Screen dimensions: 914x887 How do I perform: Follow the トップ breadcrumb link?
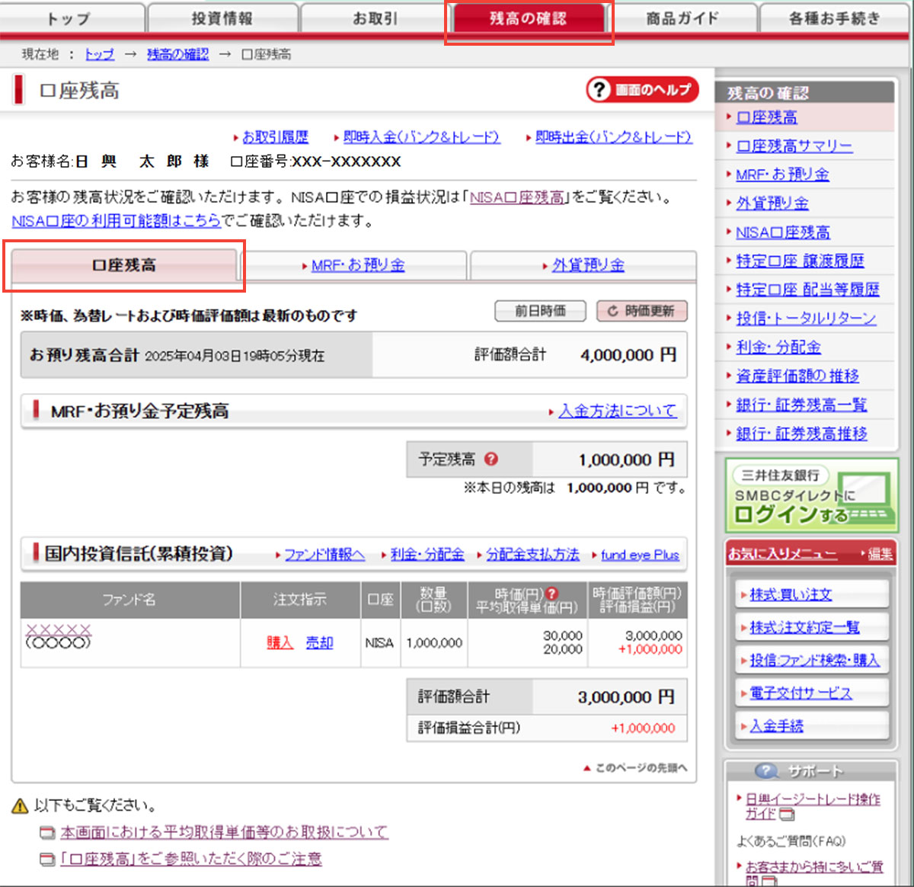click(x=99, y=54)
